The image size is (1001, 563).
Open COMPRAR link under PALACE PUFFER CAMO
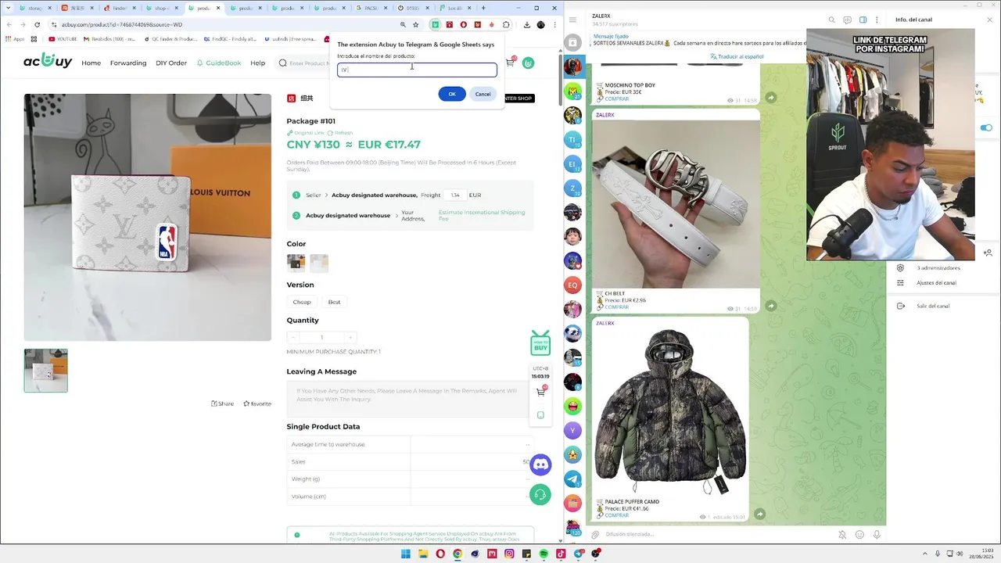616,515
